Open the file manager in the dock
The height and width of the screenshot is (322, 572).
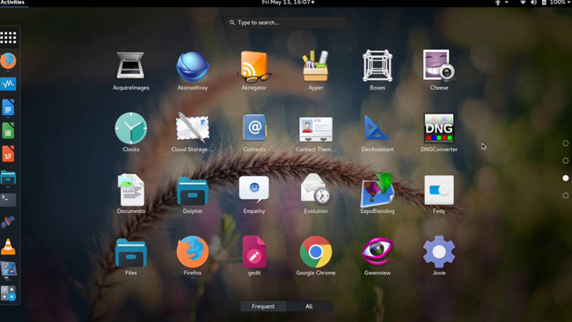coord(8,178)
